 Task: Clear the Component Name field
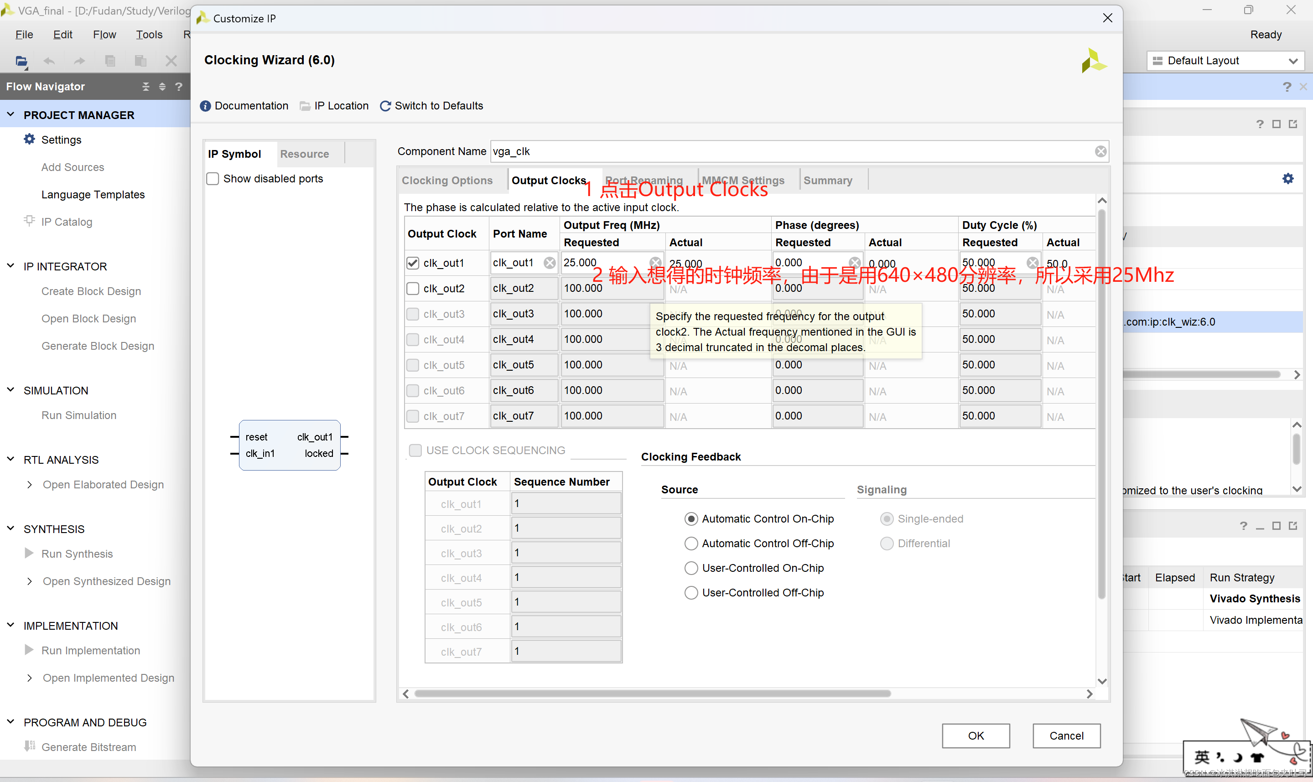tap(1100, 151)
